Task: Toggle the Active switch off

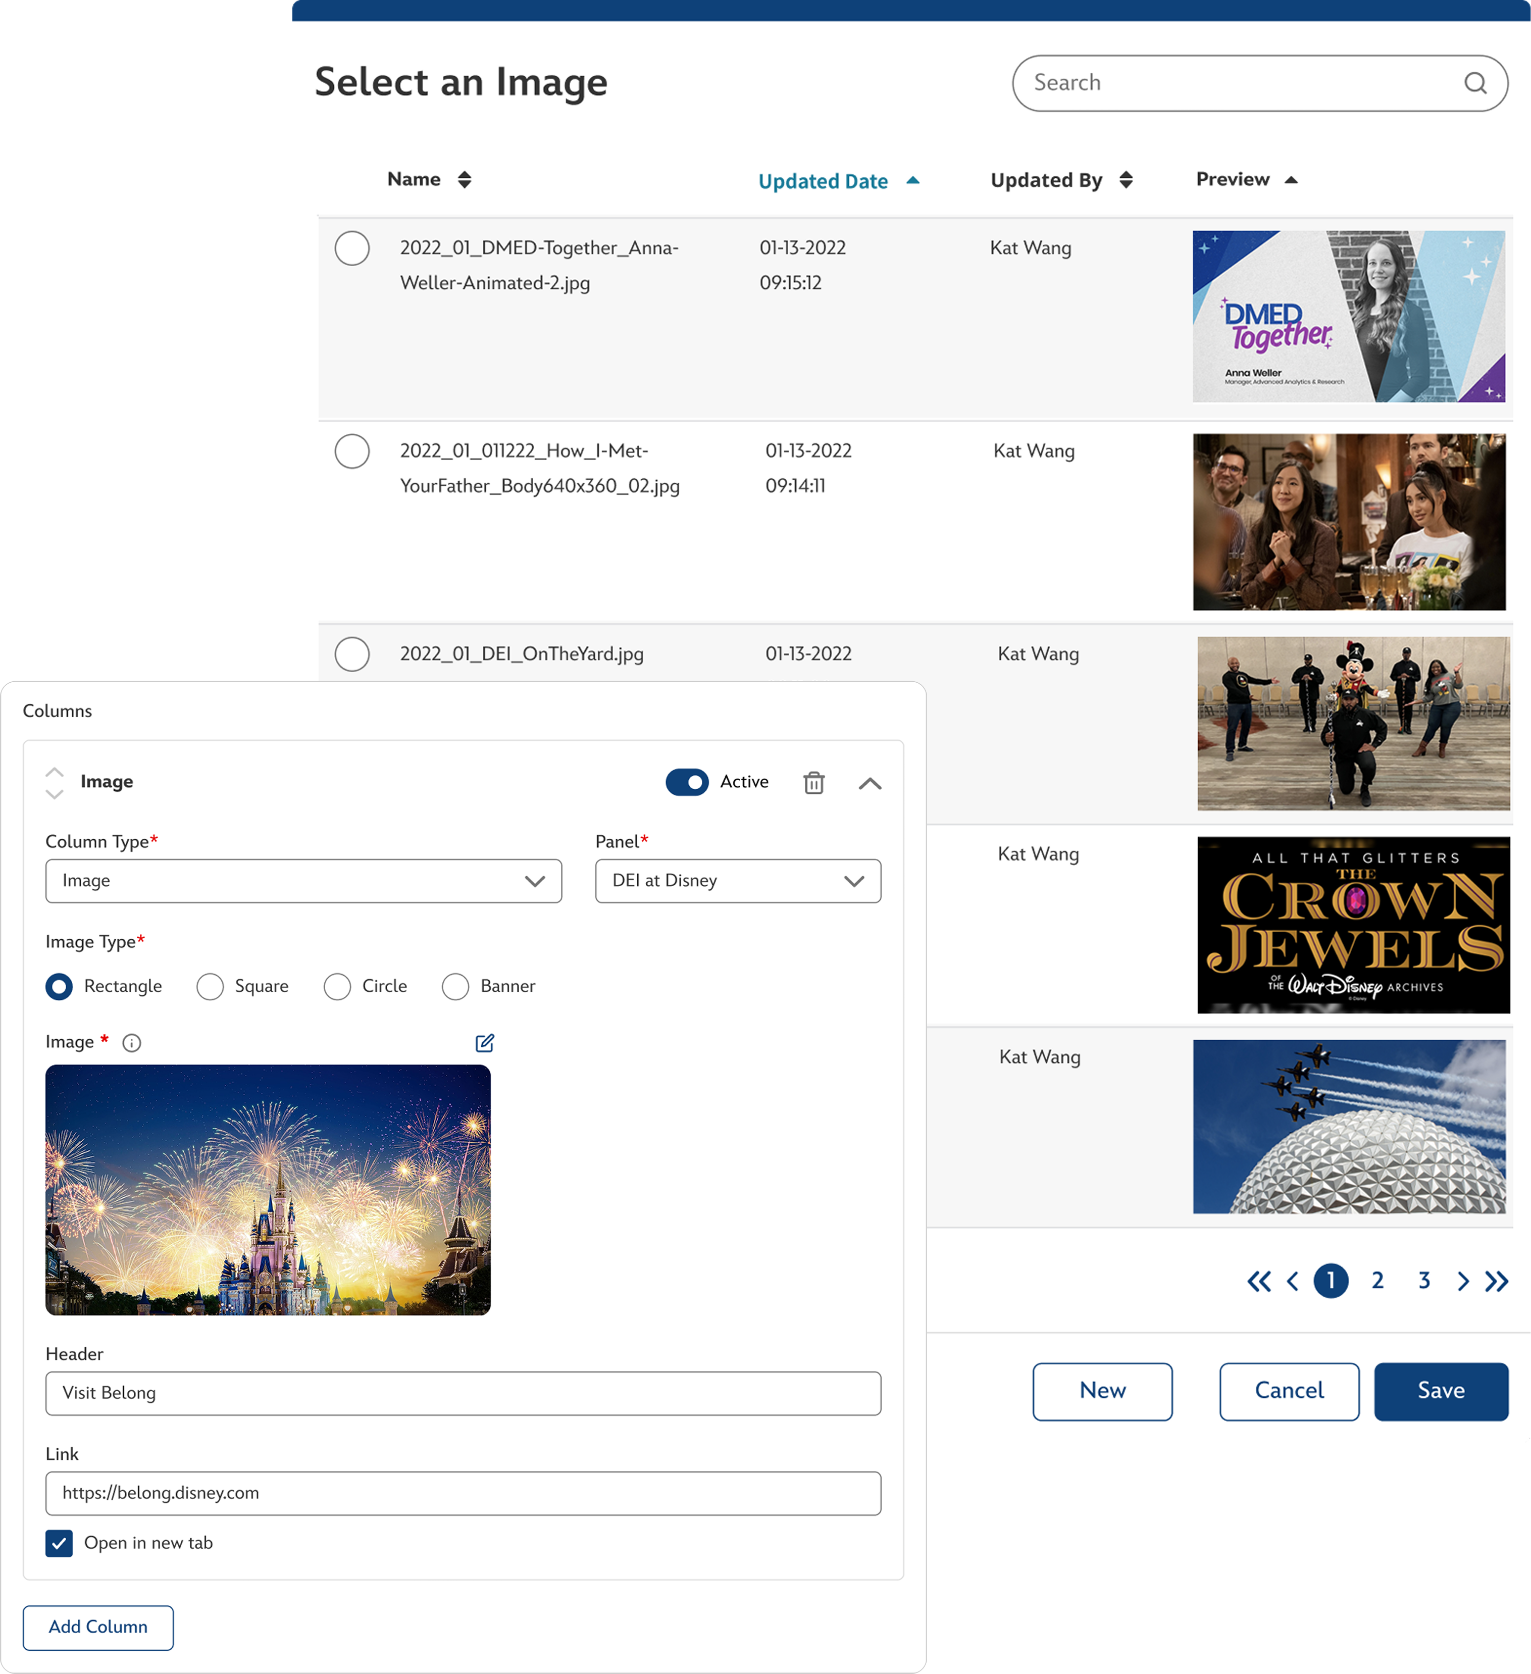Action: click(687, 782)
